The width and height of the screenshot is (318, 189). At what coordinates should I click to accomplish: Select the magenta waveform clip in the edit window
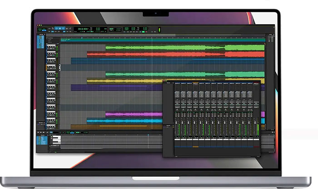134,114
